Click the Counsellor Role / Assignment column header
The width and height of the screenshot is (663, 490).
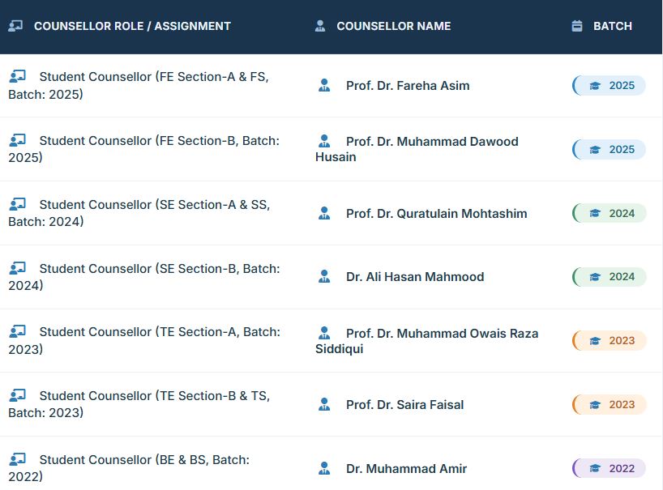[x=132, y=26]
